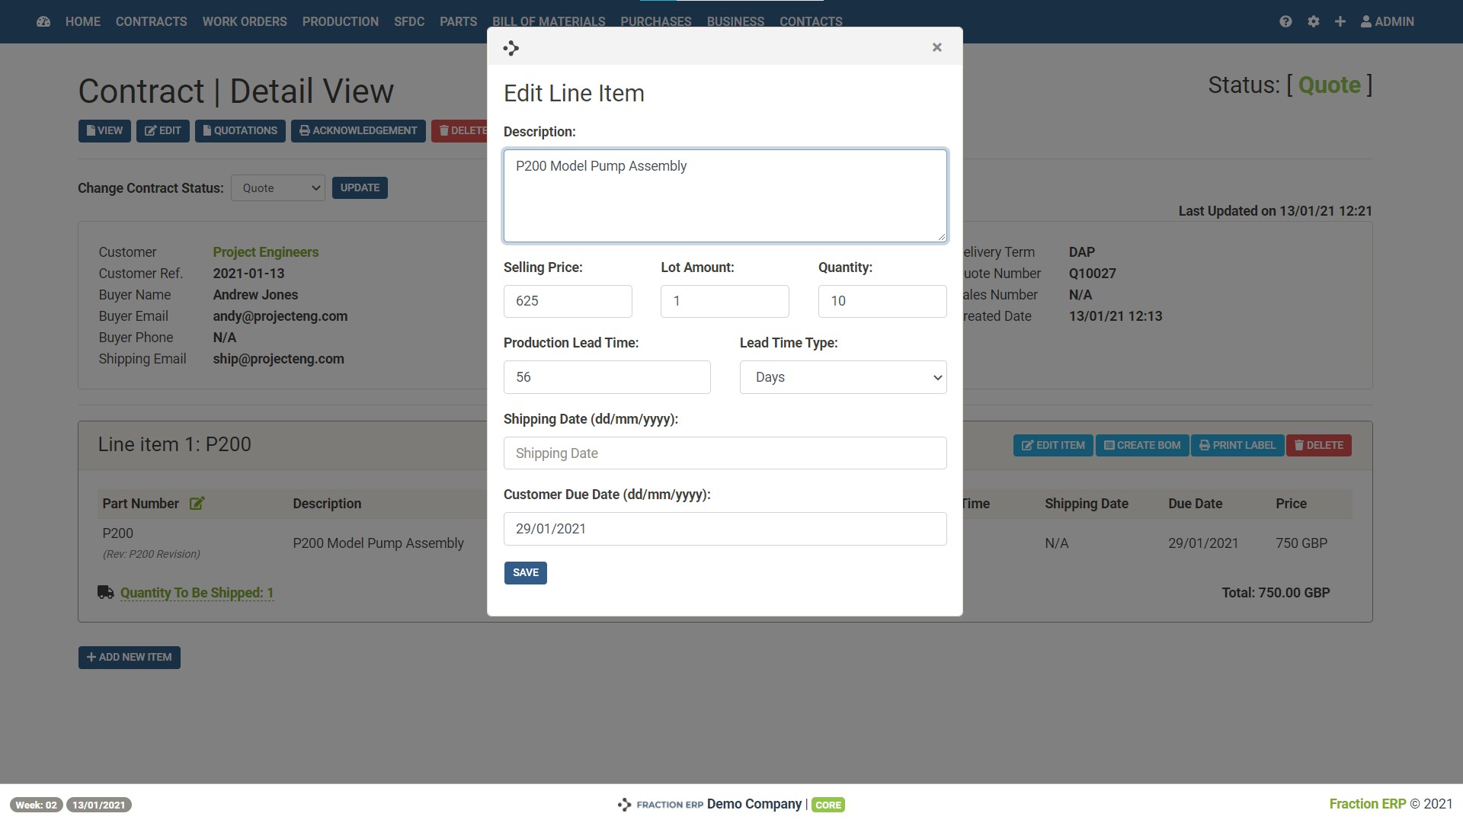This screenshot has height=823, width=1463.
Task: Save the line item changes
Action: pyautogui.click(x=525, y=572)
